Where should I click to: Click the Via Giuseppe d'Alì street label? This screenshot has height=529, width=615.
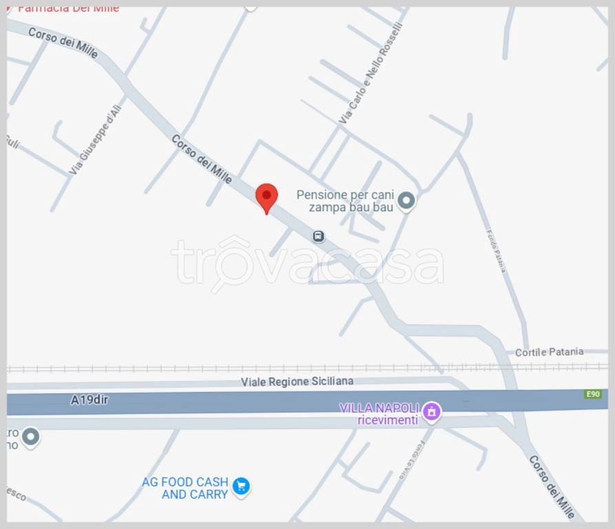click(x=95, y=140)
